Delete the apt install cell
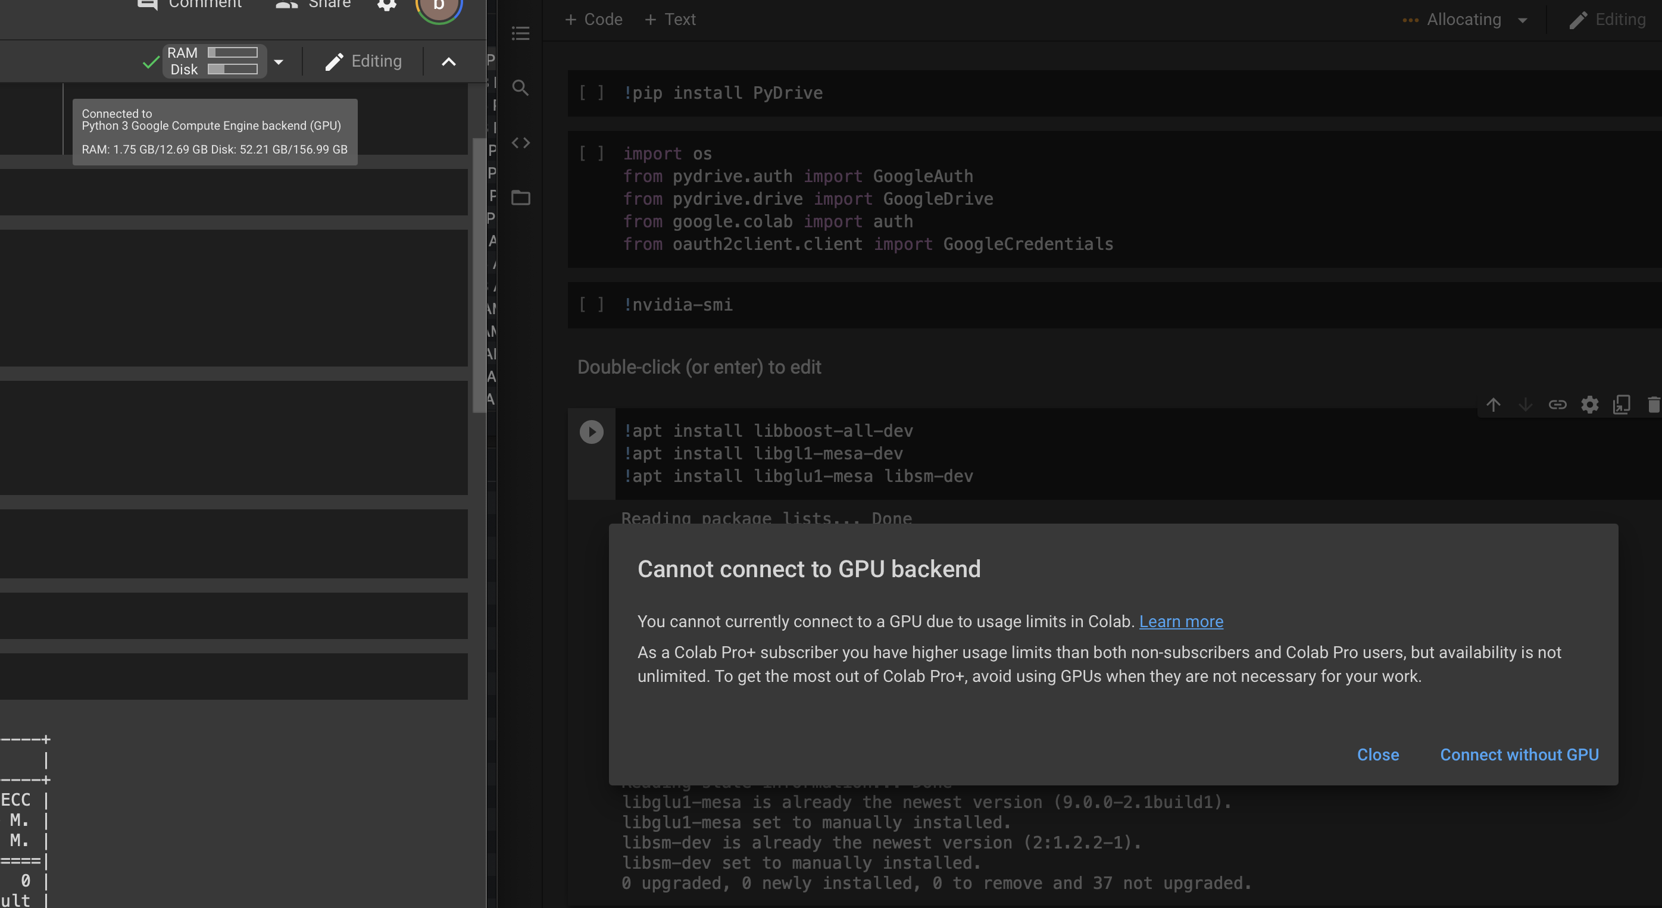Image resolution: width=1662 pixels, height=908 pixels. (x=1653, y=405)
